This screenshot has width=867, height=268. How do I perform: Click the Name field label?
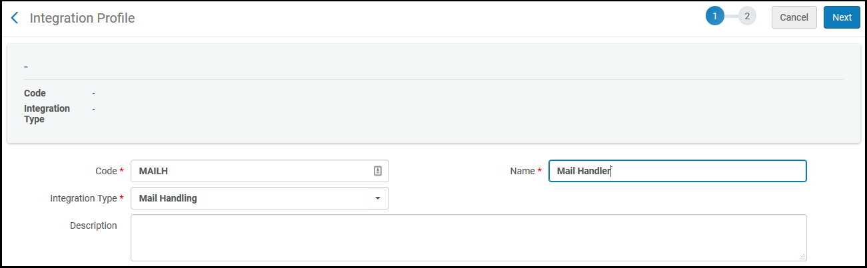click(x=522, y=171)
